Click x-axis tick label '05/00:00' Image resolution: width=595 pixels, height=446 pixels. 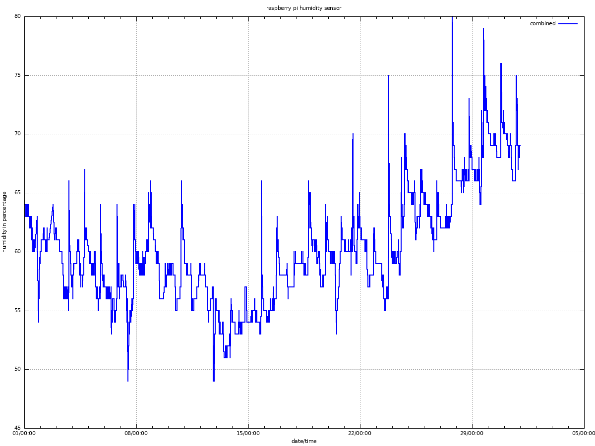coord(584,433)
